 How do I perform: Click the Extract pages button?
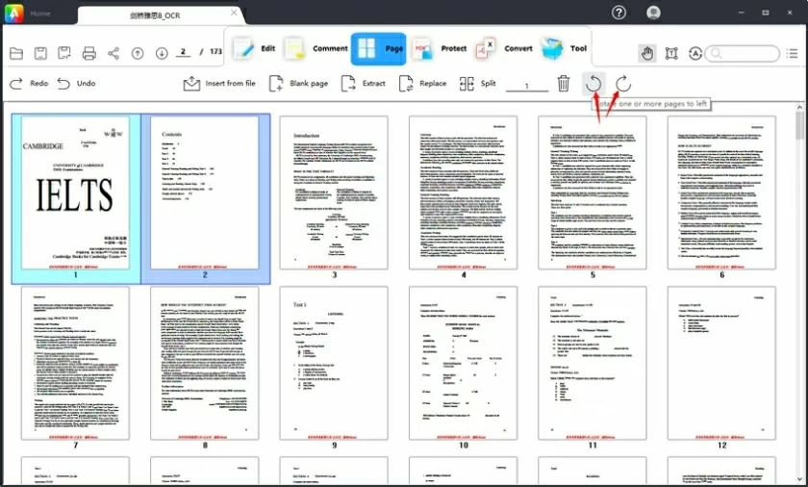click(364, 83)
